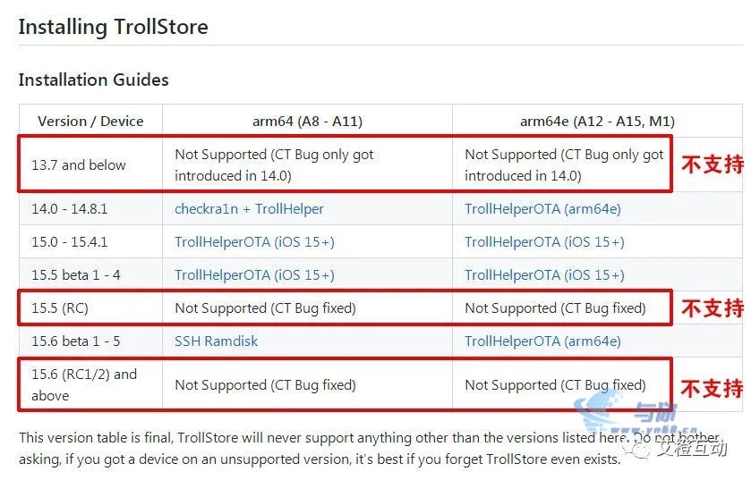Open TrollHelperOTA (arm64e) link in 15.6 beta row

(542, 341)
